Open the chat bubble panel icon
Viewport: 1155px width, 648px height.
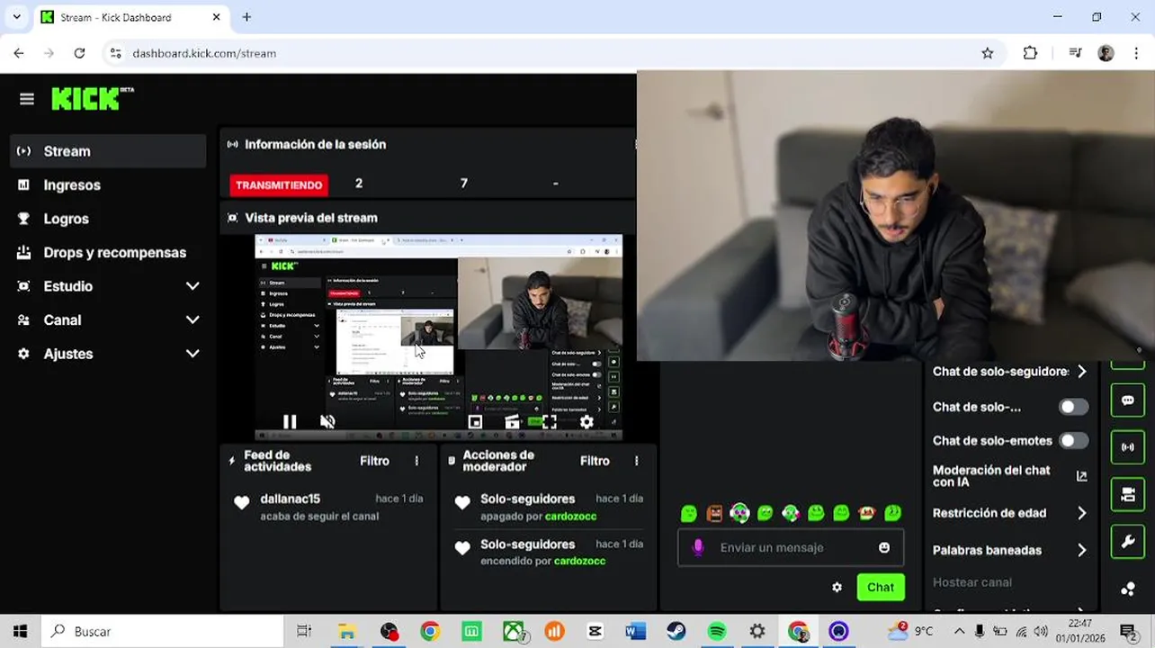tap(1128, 400)
